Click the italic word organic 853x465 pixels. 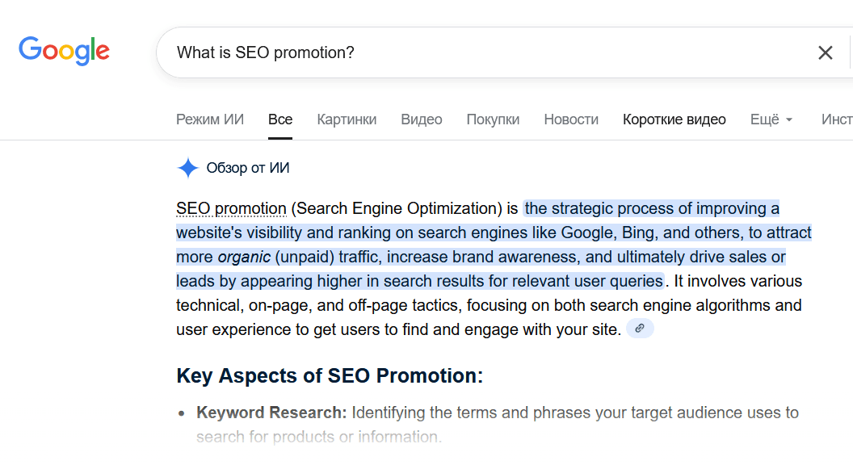pyautogui.click(x=244, y=258)
